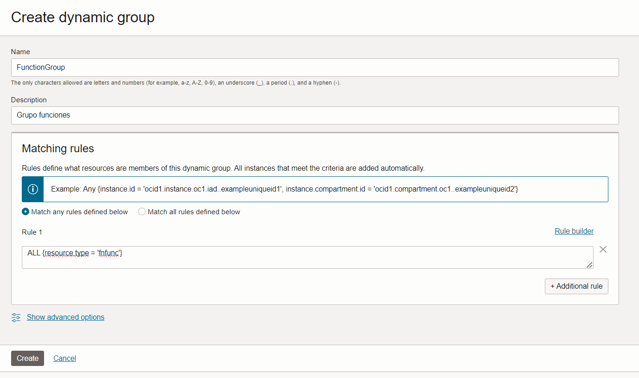Viewport: 639px width, 378px height.
Task: Click inside the Name field
Action: tap(185, 67)
